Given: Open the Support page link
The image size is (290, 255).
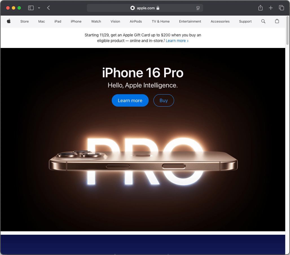Looking at the screenshot, I should pos(245,21).
